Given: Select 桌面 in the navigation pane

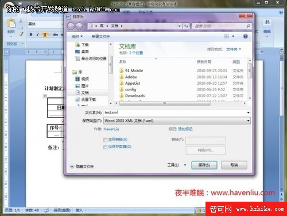Looking at the screenshot, I should point(82,52).
